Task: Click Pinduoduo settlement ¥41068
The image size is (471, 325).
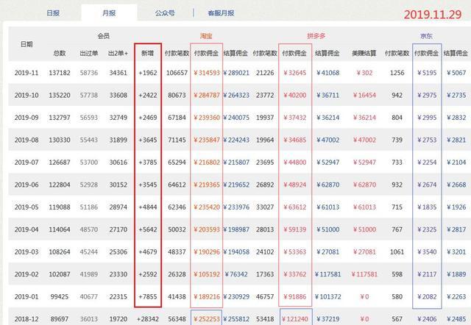Action: (327, 73)
